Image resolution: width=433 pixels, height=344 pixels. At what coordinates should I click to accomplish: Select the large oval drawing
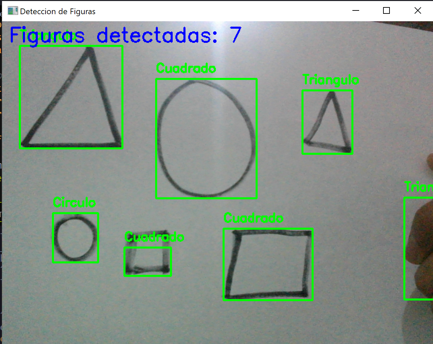pos(206,139)
